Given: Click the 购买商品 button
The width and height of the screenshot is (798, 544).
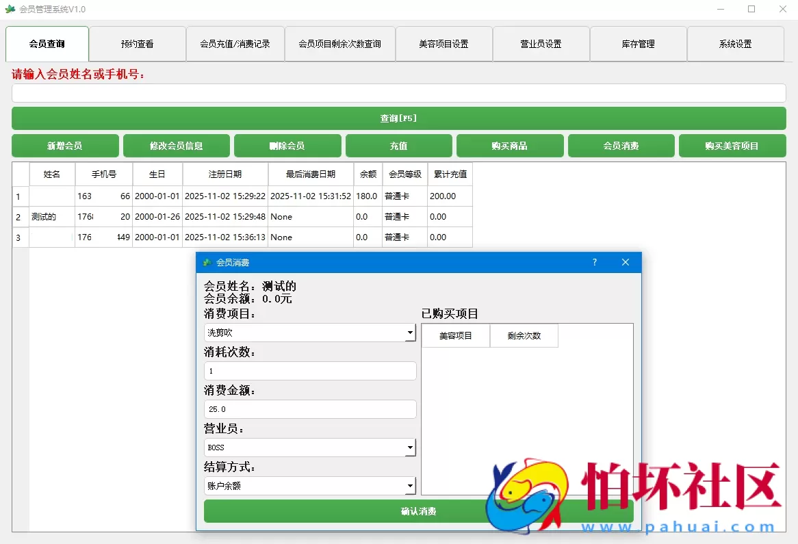Looking at the screenshot, I should (x=510, y=145).
